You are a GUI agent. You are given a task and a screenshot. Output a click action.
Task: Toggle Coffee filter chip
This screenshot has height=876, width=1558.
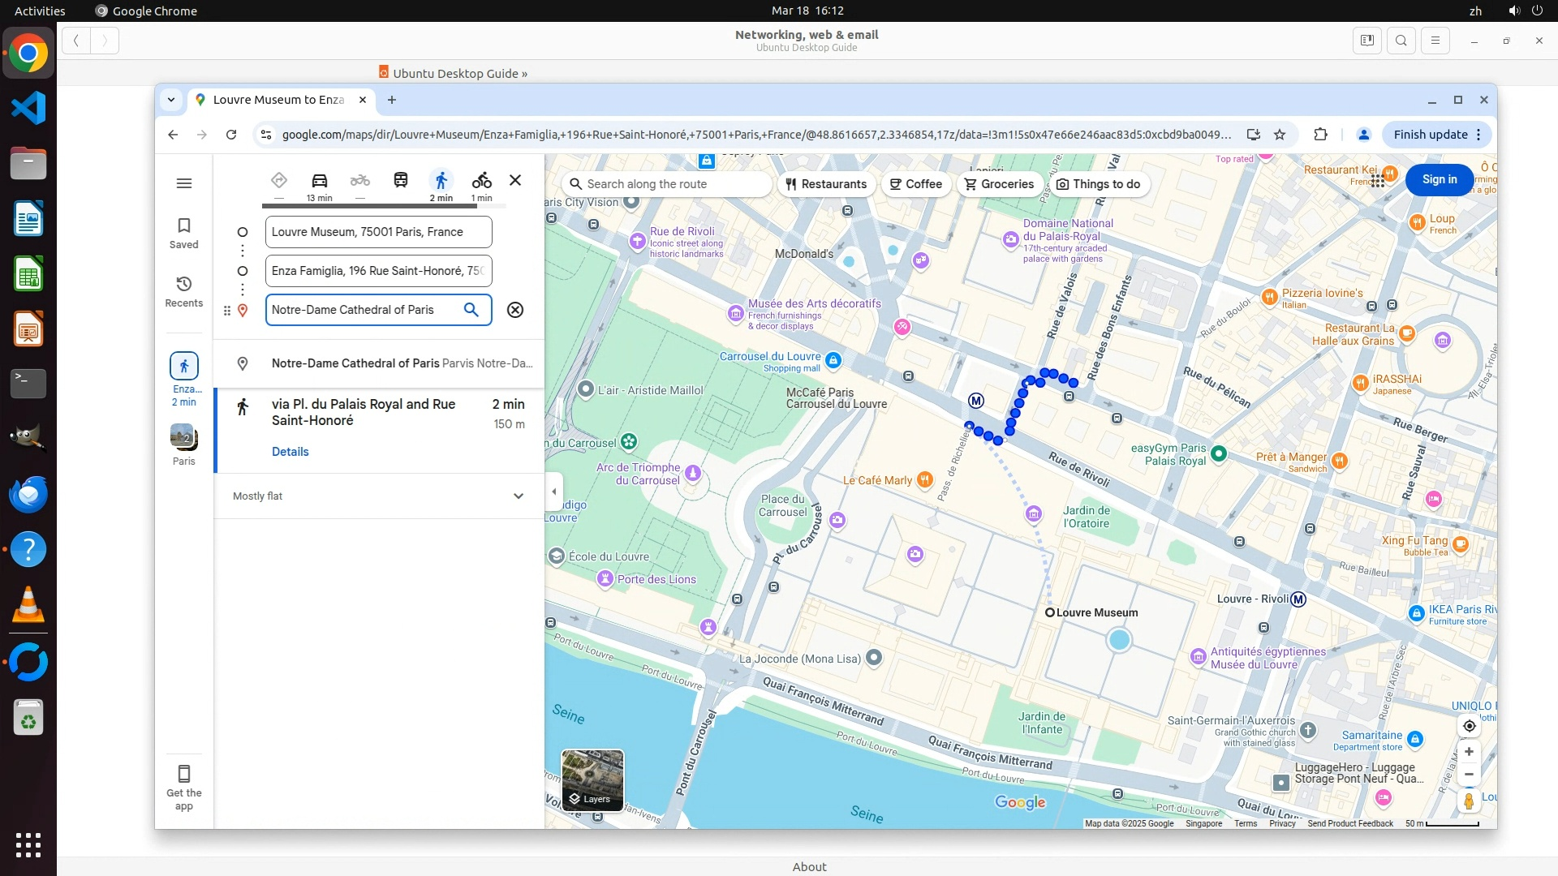click(915, 184)
